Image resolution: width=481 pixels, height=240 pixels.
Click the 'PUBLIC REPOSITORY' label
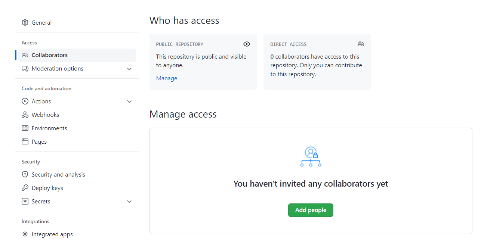point(180,44)
